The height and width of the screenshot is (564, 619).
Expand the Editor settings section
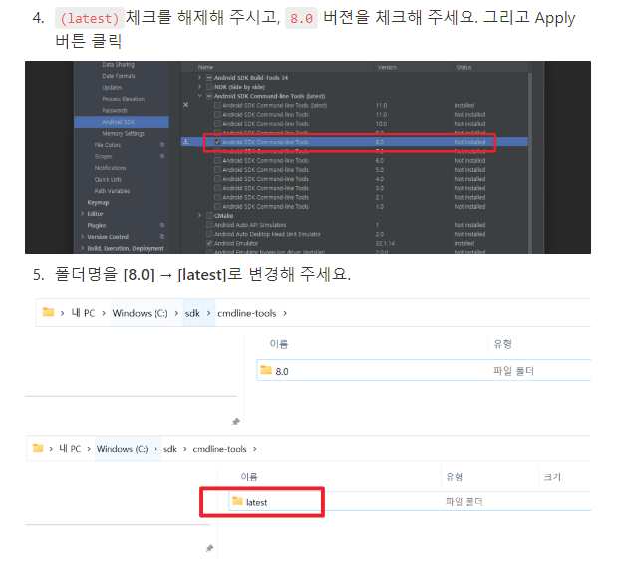pos(82,214)
